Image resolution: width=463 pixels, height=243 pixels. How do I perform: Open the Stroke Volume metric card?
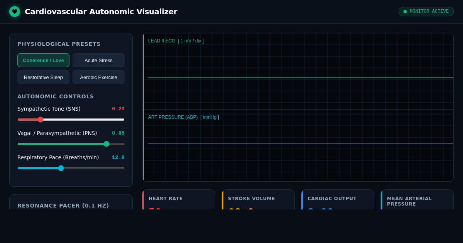(x=258, y=199)
